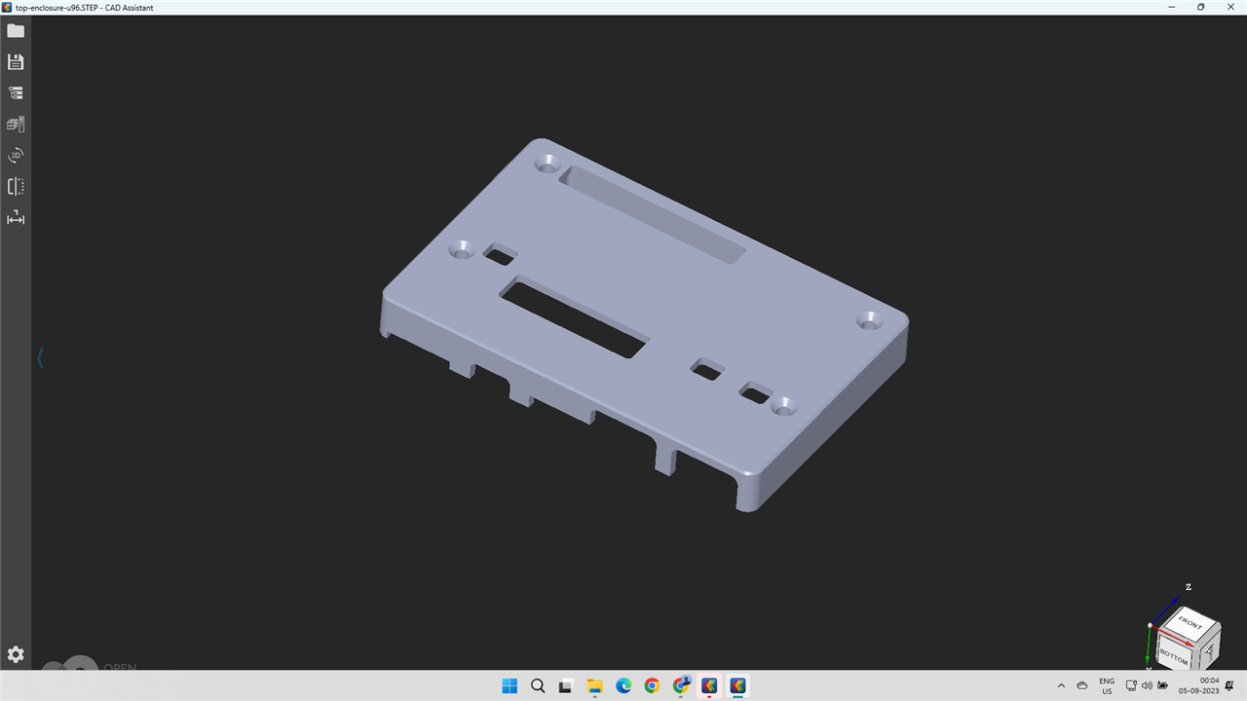This screenshot has height=701, width=1247.
Task: Open the Chrome profile window in the taskbar
Action: click(681, 685)
